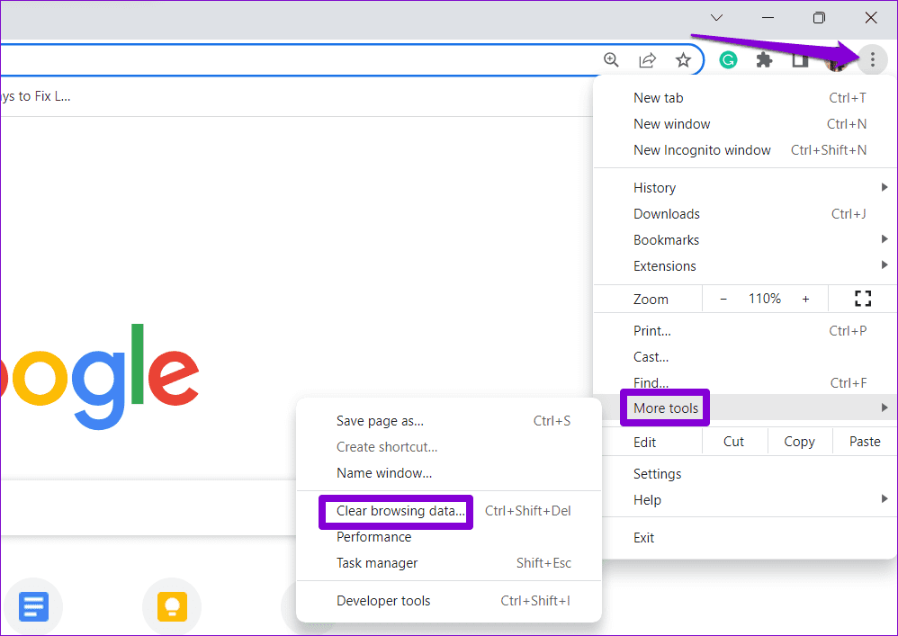Screen dimensions: 898x636
Task: Click the 110% zoom value
Action: 765,299
